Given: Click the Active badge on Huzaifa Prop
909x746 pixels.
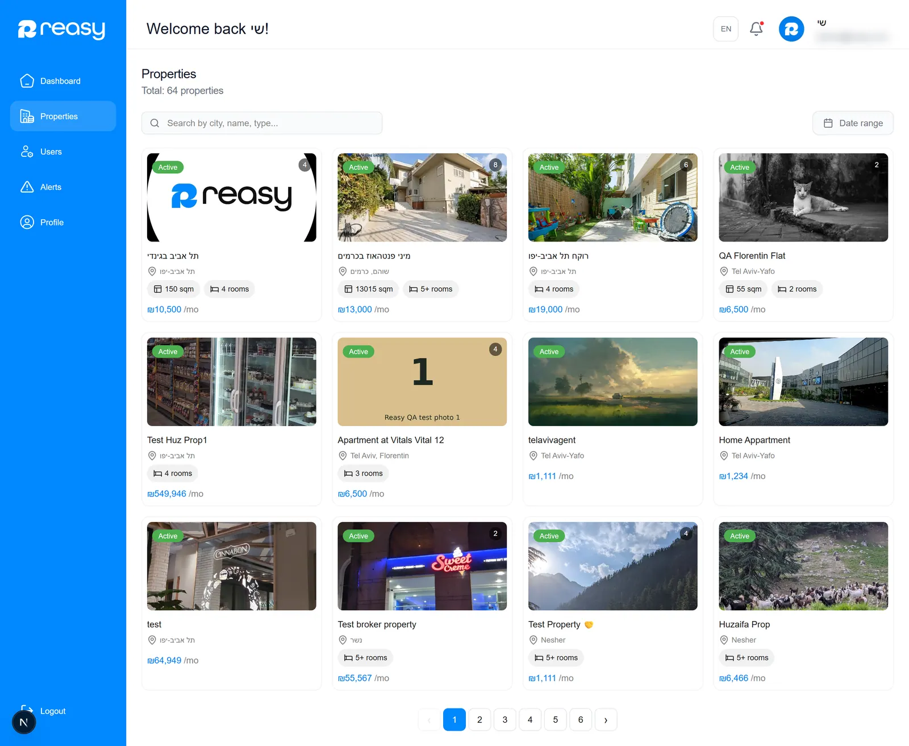Looking at the screenshot, I should [x=740, y=536].
